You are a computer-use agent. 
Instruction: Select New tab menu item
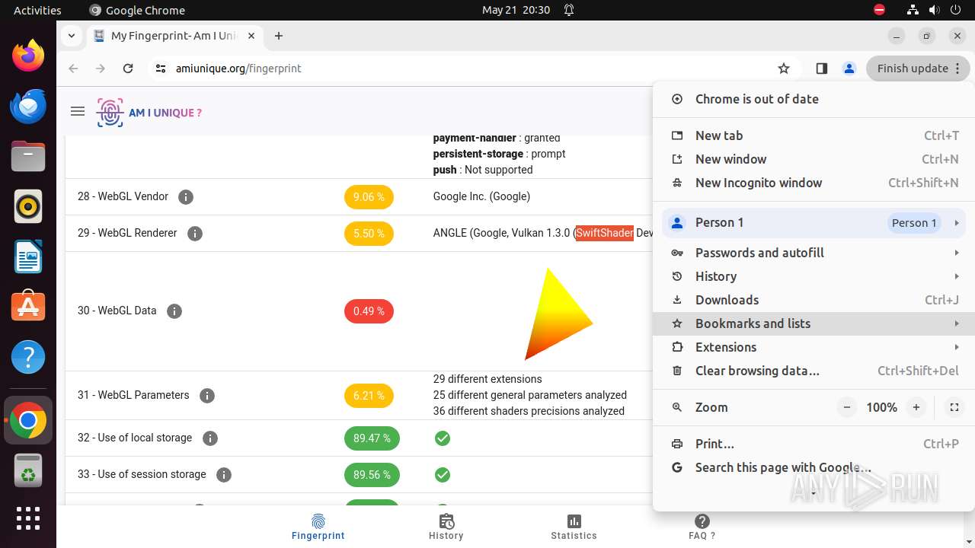pyautogui.click(x=814, y=135)
